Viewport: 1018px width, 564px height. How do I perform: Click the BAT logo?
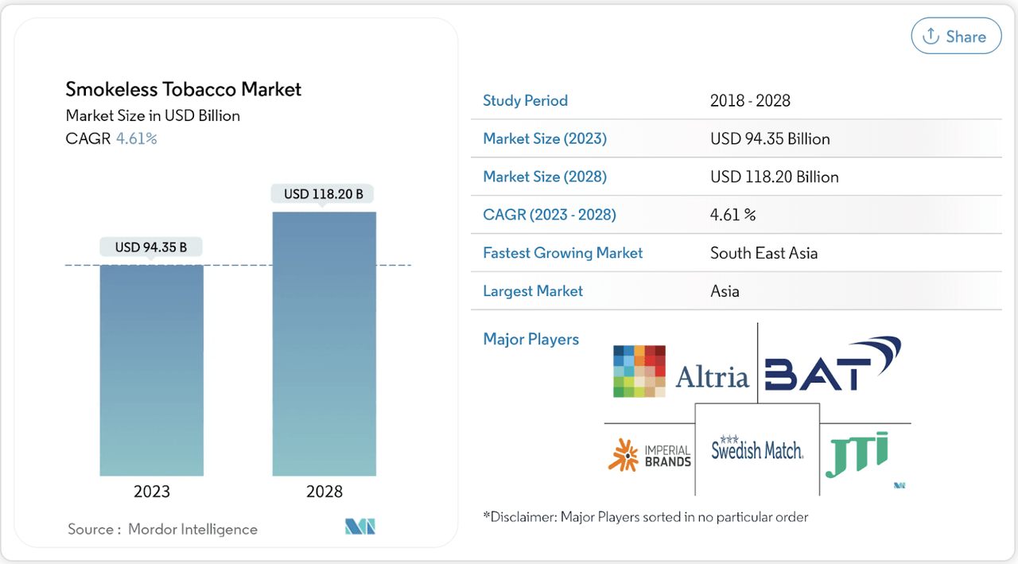tap(833, 364)
